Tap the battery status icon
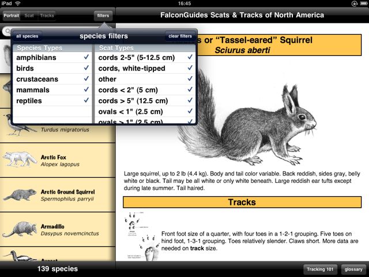 tap(363, 3)
